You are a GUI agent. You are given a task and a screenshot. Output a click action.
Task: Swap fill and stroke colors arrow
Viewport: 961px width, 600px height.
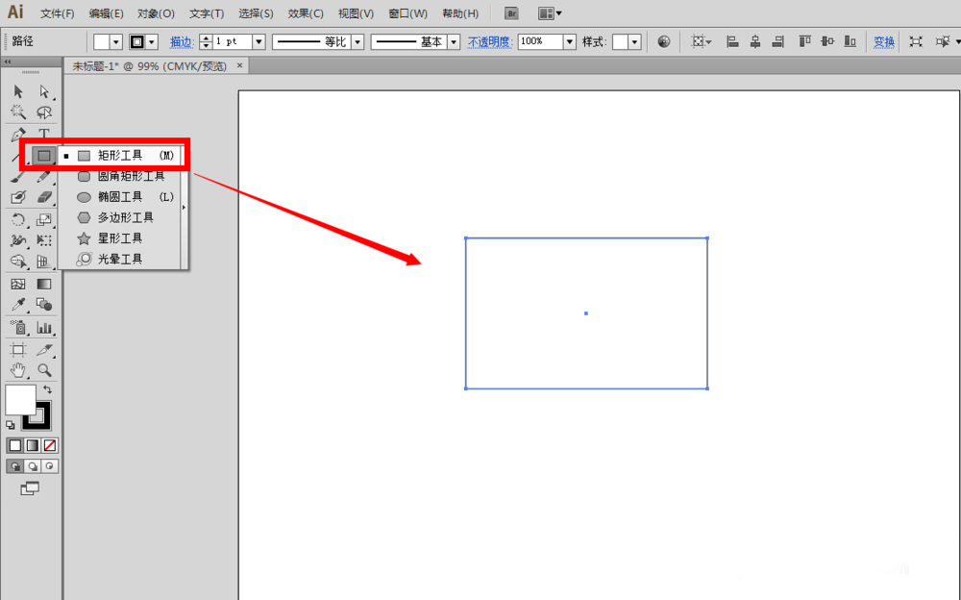point(48,390)
